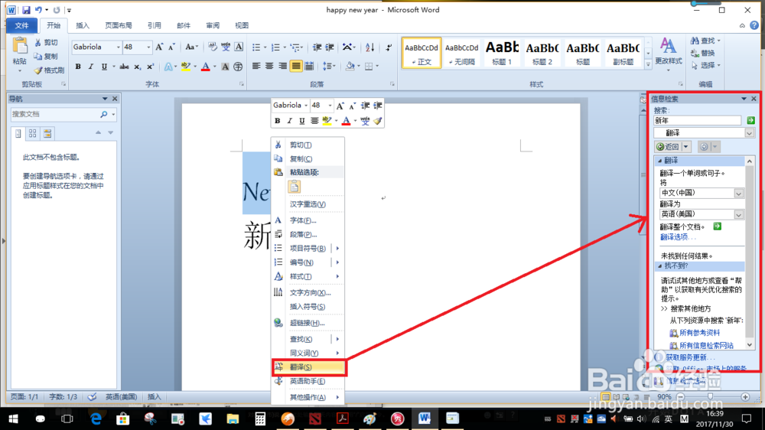Toggle bold in the floating mini toolbar
This screenshot has height=430, width=765.
tap(277, 121)
